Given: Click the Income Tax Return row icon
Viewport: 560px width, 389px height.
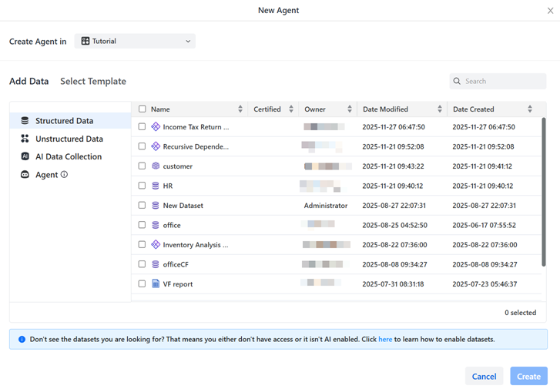Looking at the screenshot, I should pos(156,127).
